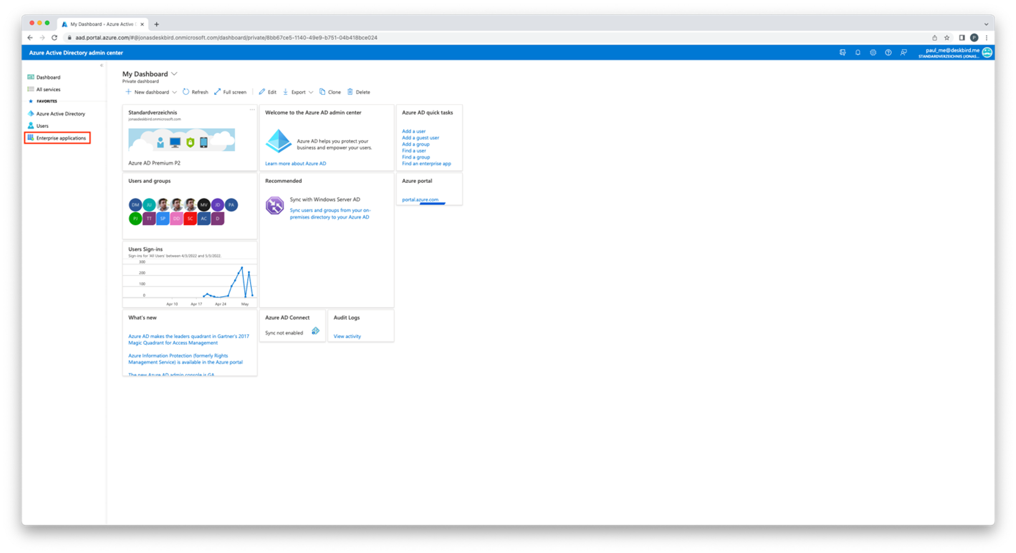Collapse the left sidebar chevron
This screenshot has height=553, width=1016.
coord(102,66)
